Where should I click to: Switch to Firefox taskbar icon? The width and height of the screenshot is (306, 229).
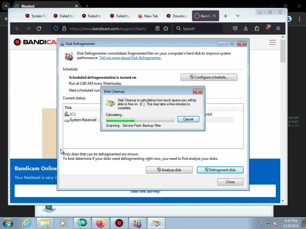(x=100, y=223)
